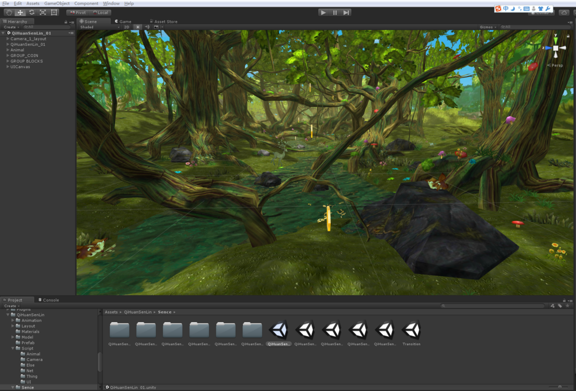The width and height of the screenshot is (576, 391).
Task: Collapse the Script folder in Project tree
Action: [13, 348]
